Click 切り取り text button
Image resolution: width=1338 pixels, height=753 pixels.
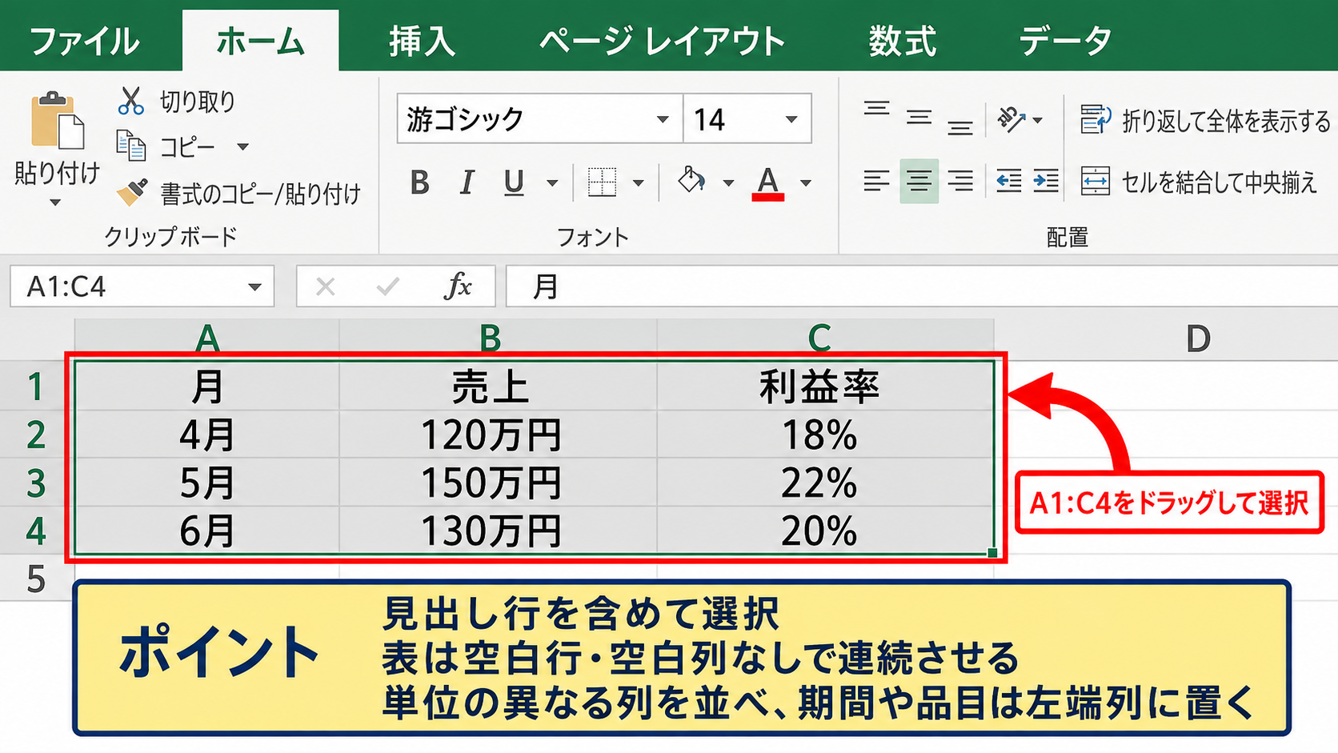198,102
